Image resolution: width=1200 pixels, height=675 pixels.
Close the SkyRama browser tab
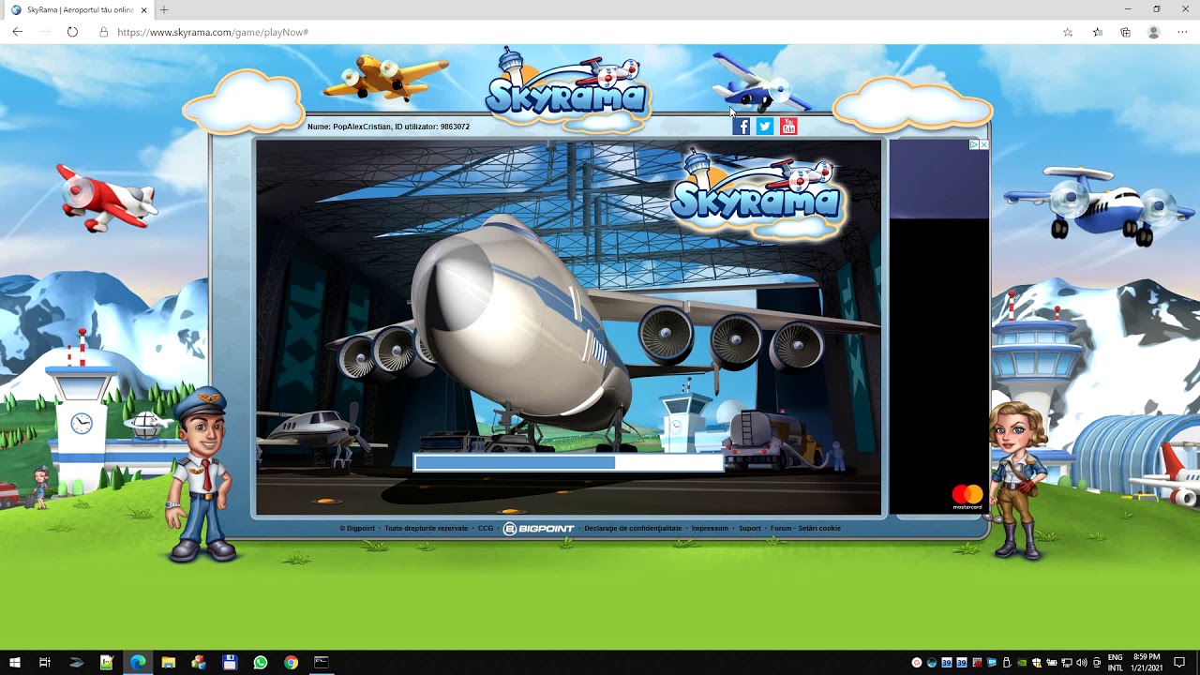point(142,9)
